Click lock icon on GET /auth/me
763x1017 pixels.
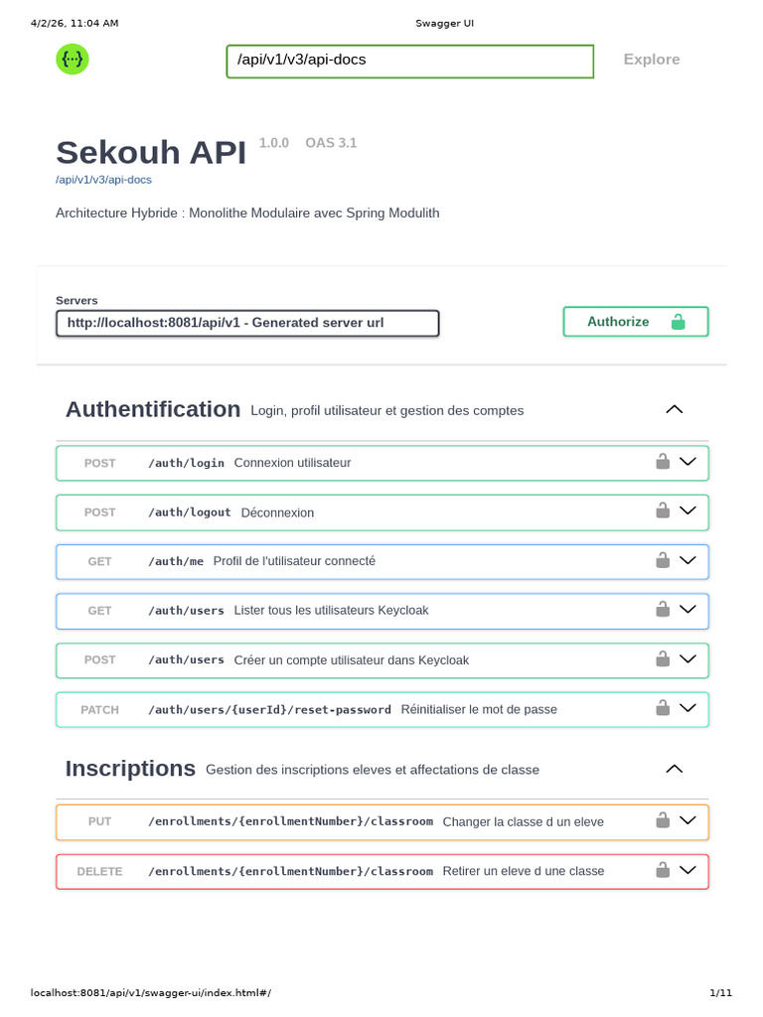coord(663,560)
